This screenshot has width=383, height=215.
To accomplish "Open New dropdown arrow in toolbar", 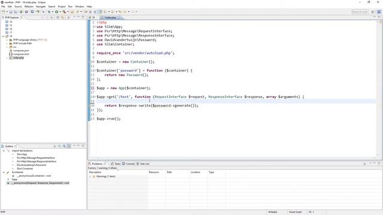I will pyautogui.click(x=7, y=12).
